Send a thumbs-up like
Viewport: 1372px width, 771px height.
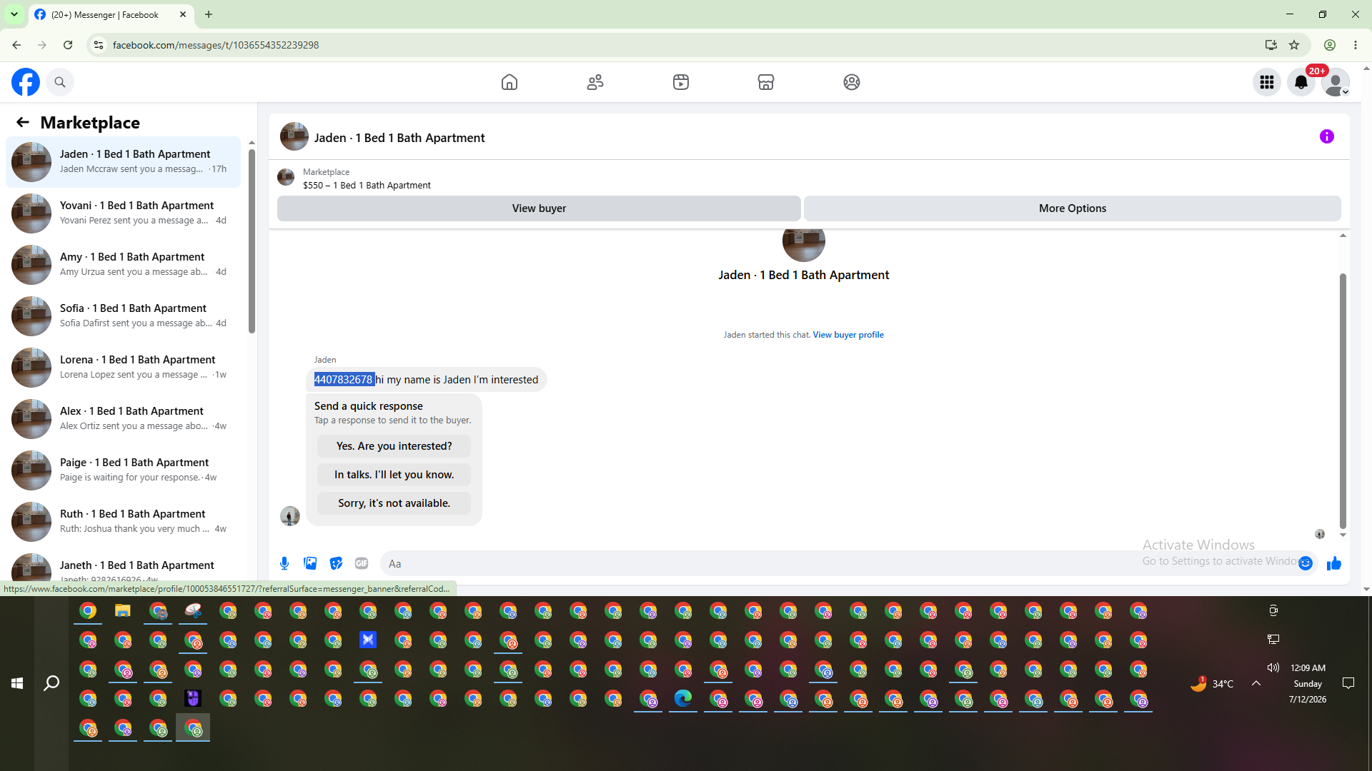click(x=1334, y=563)
